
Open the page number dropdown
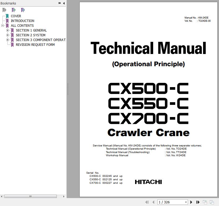[x=186, y=202]
